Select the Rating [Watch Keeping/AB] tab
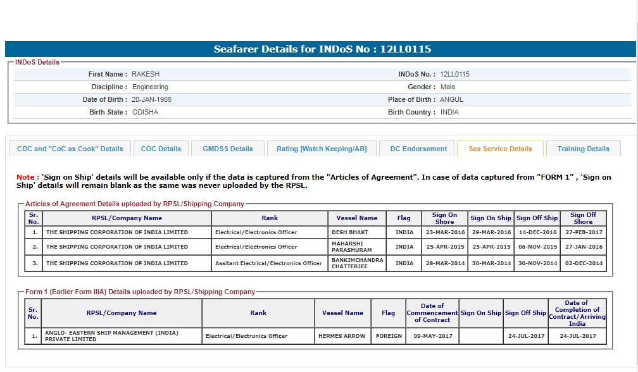638x372 pixels. (x=322, y=149)
